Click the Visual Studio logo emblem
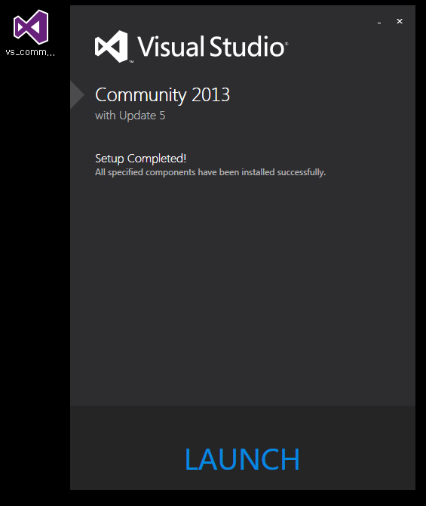Screen dimensions: 426x506 click(112, 47)
